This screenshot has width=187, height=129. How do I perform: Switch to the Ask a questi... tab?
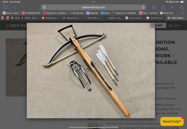(x=134, y=18)
